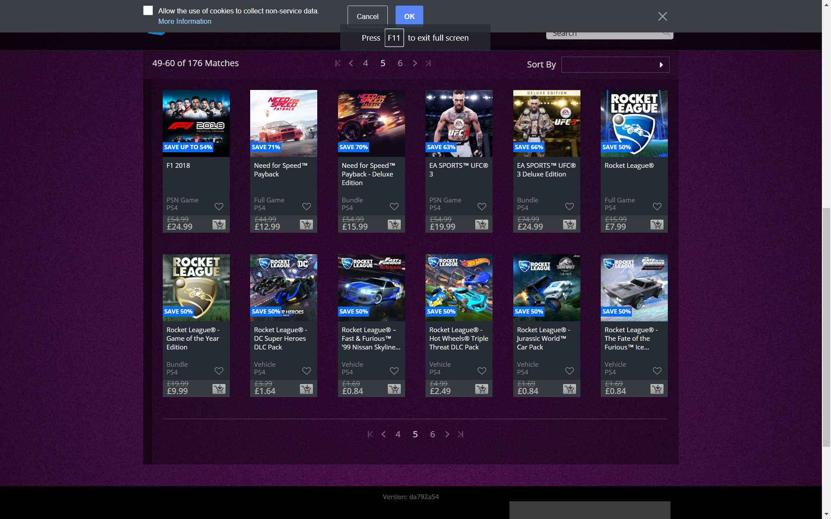The width and height of the screenshot is (831, 519).
Task: Open the More Information link
Action: click(185, 21)
